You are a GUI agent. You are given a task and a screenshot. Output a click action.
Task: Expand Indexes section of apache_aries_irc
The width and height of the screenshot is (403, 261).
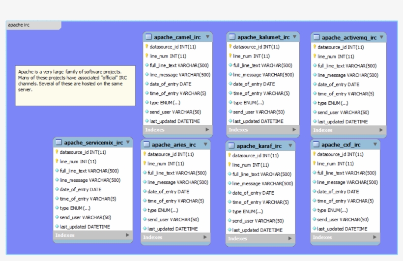click(x=205, y=237)
